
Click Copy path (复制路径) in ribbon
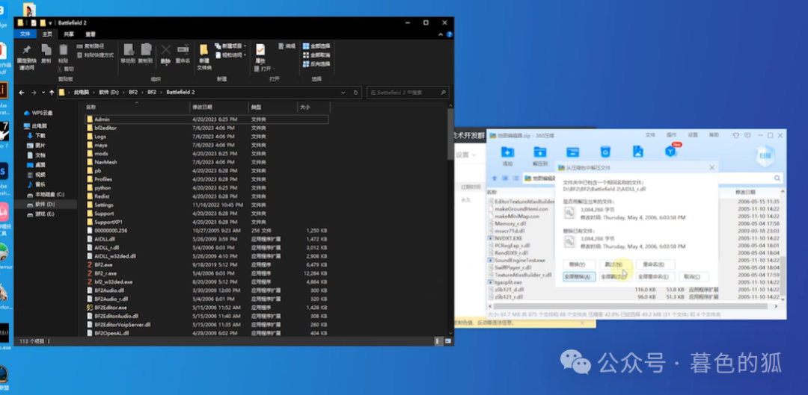coord(91,46)
